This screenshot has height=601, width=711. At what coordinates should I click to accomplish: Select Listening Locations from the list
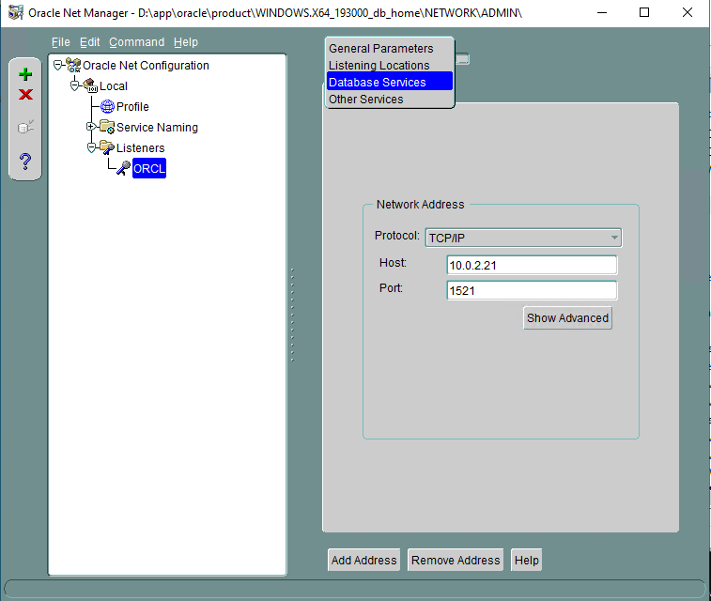coord(390,66)
